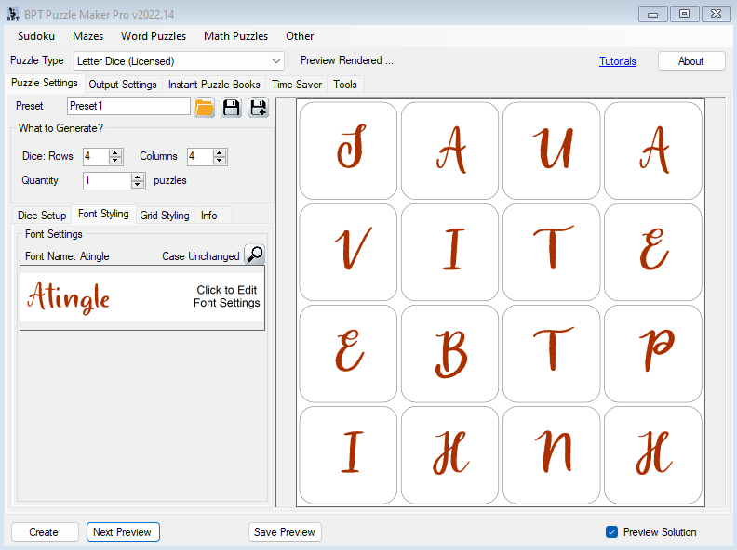
Task: Open the Word Puzzles menu
Action: [x=154, y=36]
